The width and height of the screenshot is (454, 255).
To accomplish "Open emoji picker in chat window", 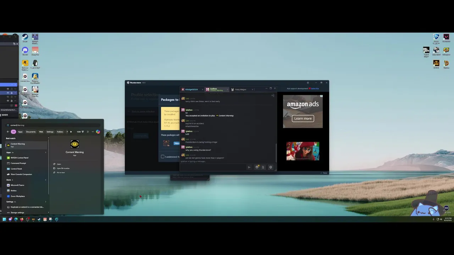I will click(x=257, y=167).
